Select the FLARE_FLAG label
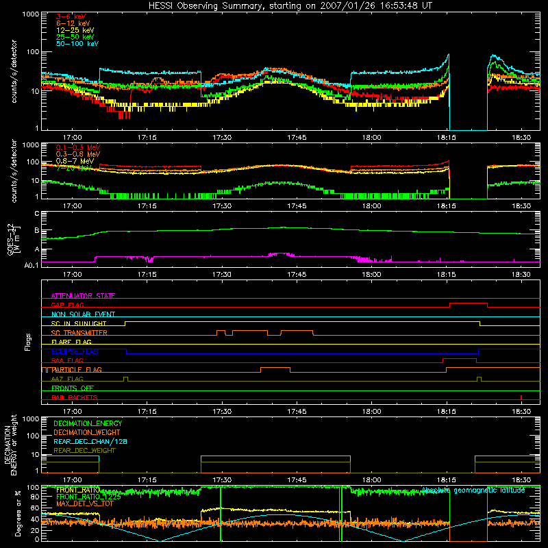The height and width of the screenshot is (548, 548). click(x=71, y=342)
